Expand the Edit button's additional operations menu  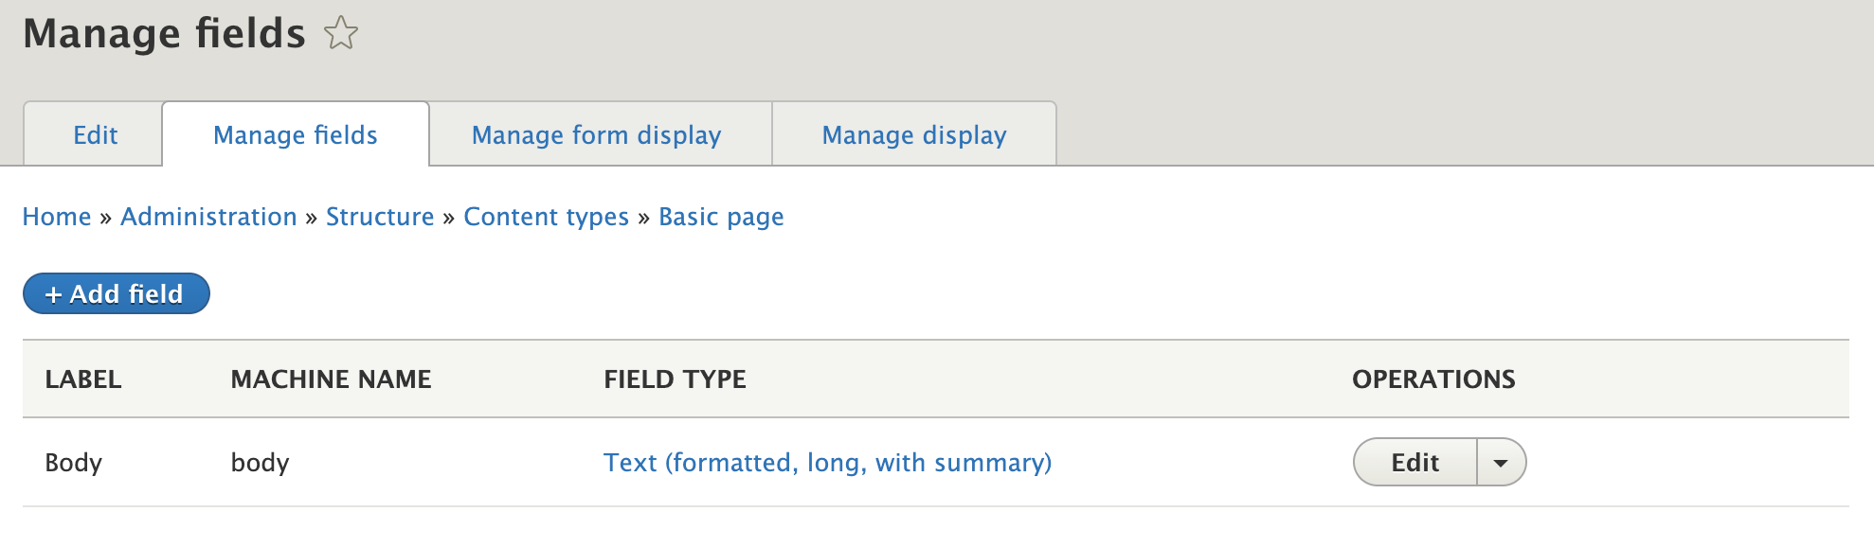pyautogui.click(x=1502, y=462)
